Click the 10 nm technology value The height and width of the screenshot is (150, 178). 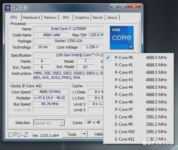tap(43, 47)
